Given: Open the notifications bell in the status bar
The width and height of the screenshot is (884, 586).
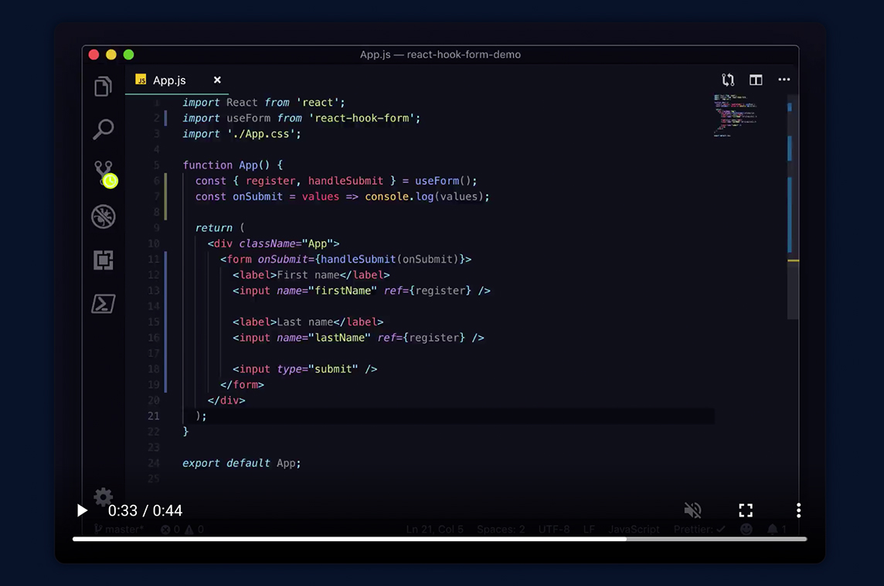Looking at the screenshot, I should pyautogui.click(x=773, y=529).
